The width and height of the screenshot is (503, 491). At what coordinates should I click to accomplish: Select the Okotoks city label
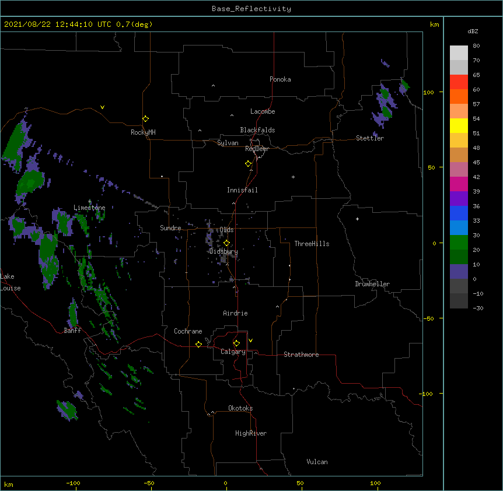coord(240,408)
